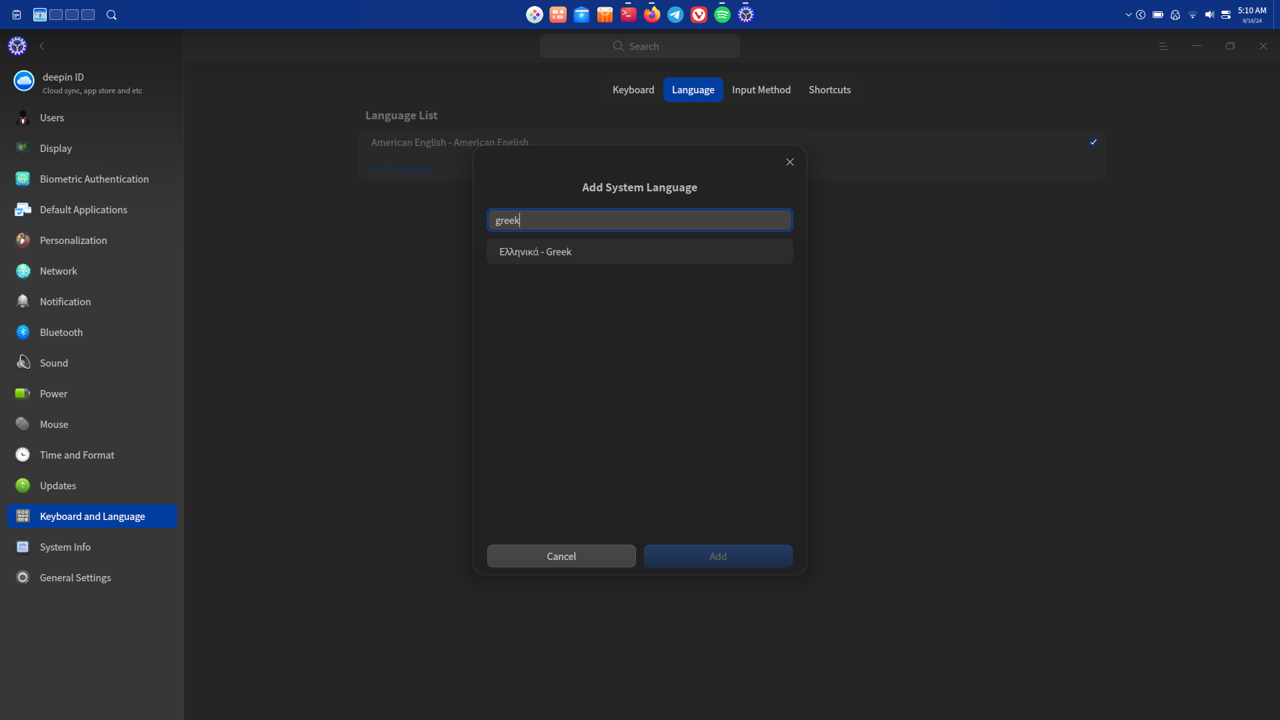This screenshot has height=720, width=1280.
Task: Select the Ελληνικά - Greek result
Action: pos(640,251)
